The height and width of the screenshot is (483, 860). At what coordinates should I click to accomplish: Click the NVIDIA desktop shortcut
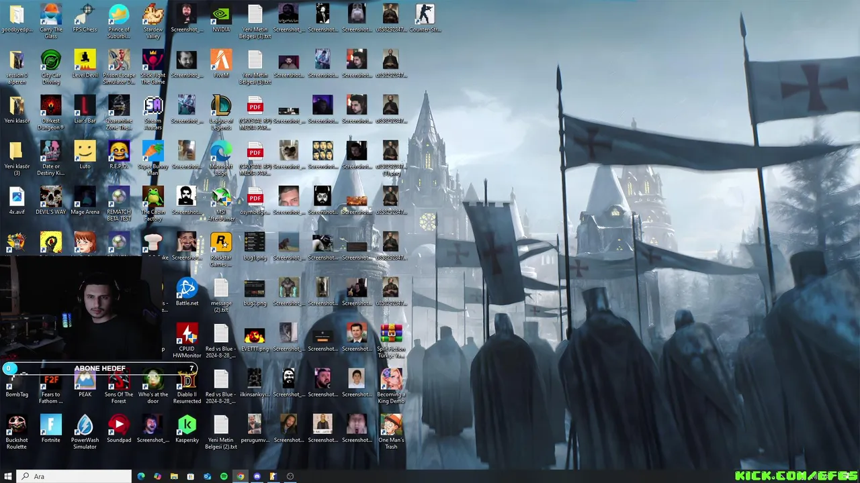[221, 19]
